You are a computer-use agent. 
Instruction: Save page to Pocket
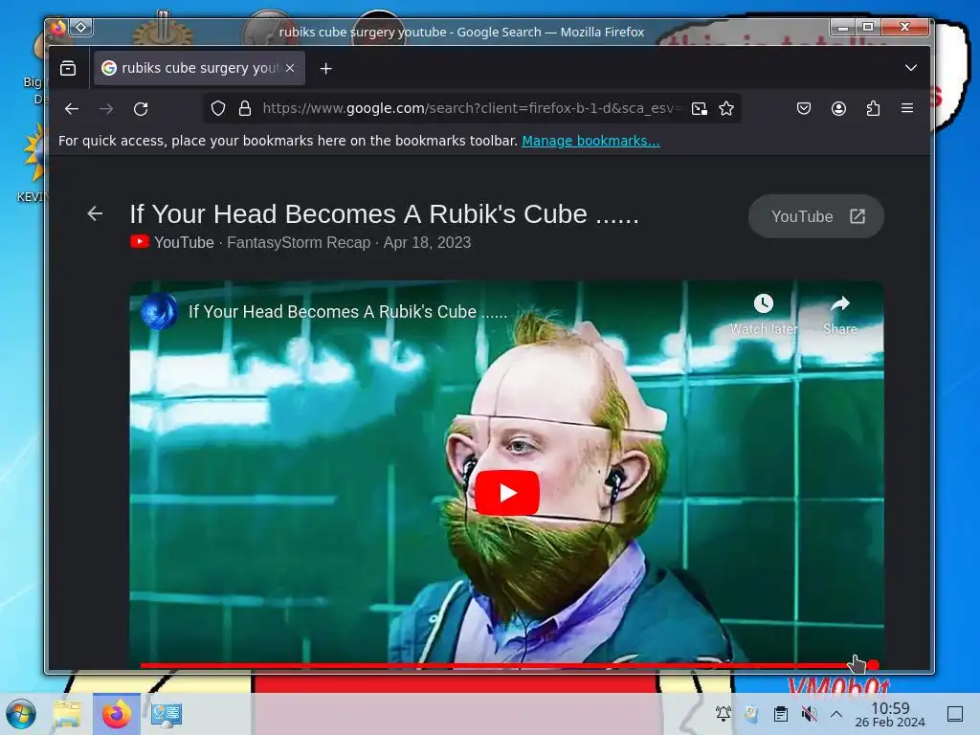click(x=804, y=109)
